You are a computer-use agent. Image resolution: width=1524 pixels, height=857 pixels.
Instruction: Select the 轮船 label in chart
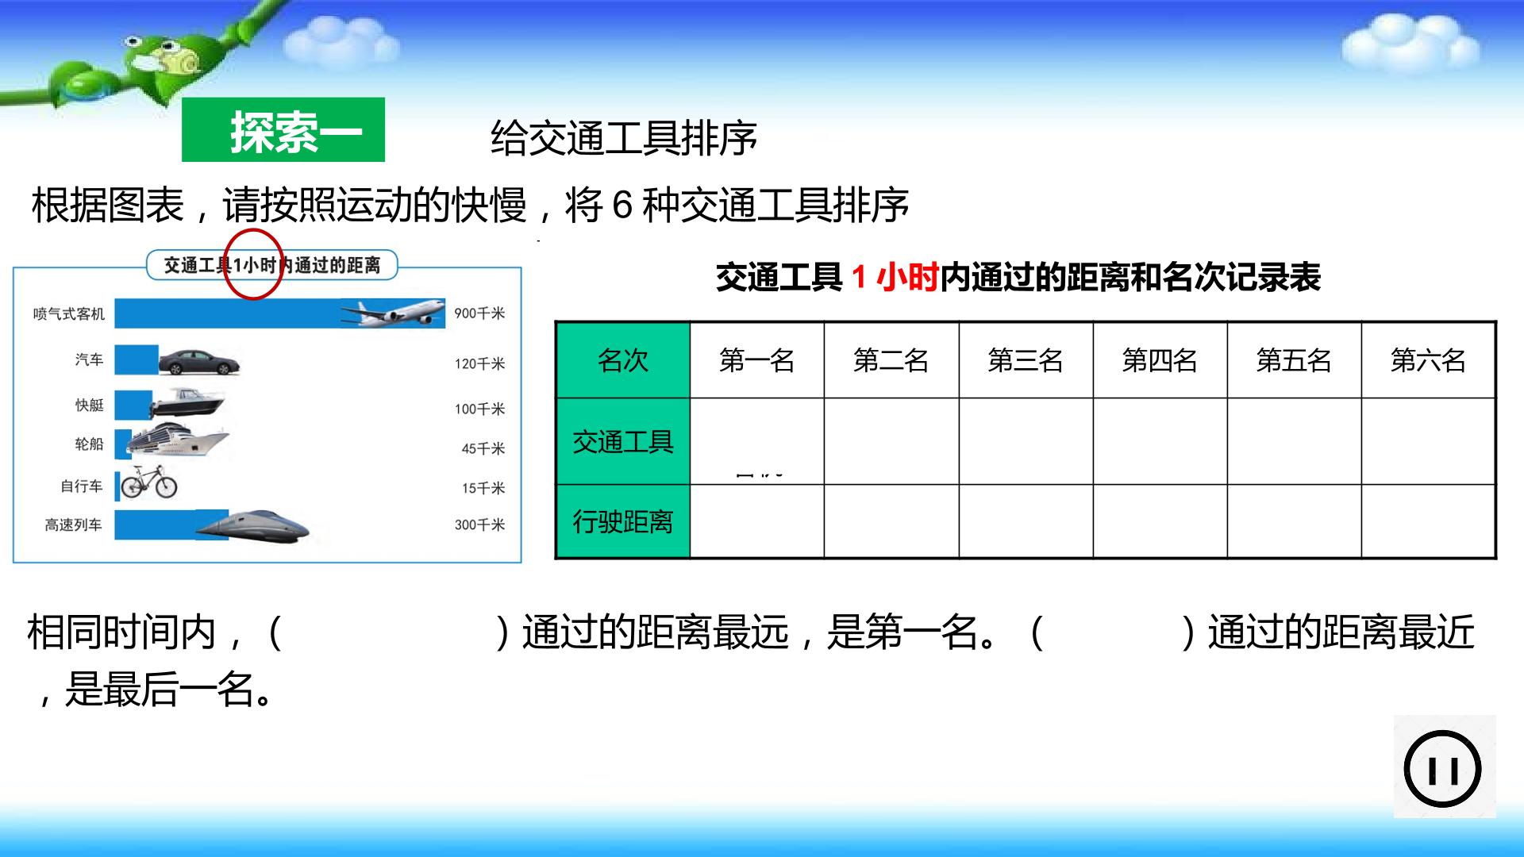pos(89,444)
